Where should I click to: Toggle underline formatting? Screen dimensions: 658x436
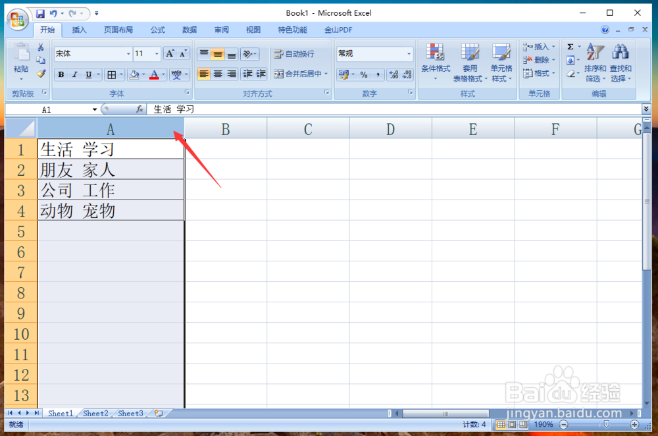point(89,74)
